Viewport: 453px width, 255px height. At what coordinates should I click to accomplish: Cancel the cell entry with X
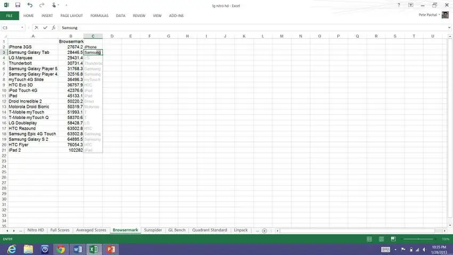36,28
